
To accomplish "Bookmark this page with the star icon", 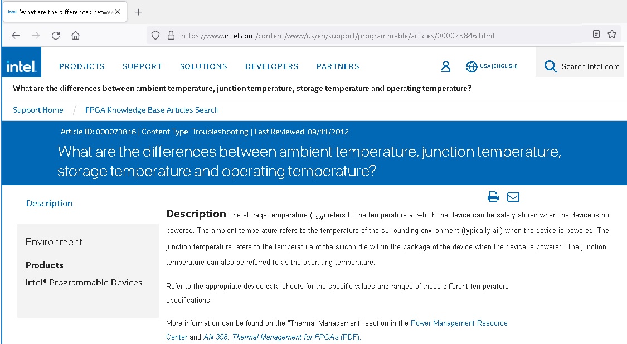I will [612, 34].
